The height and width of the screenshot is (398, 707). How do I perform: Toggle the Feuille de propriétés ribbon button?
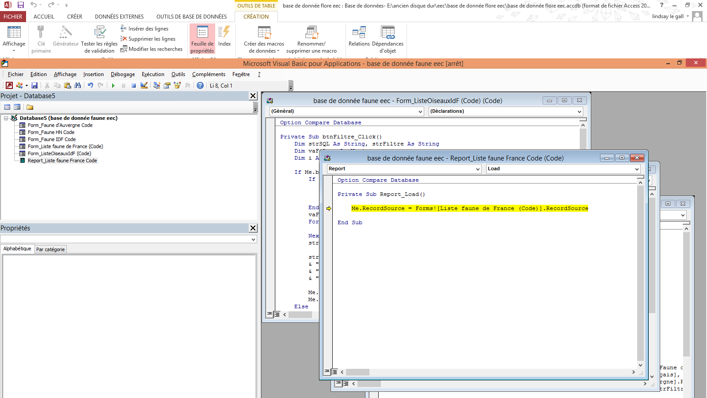coord(202,39)
